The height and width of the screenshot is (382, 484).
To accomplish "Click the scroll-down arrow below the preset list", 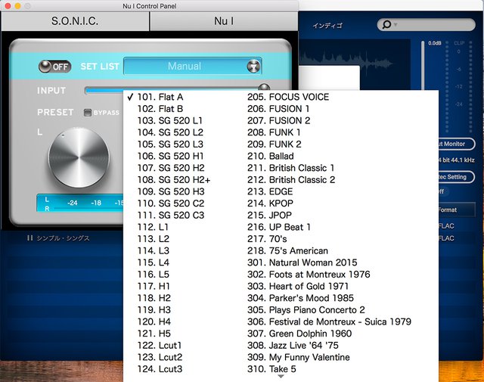I will (281, 377).
